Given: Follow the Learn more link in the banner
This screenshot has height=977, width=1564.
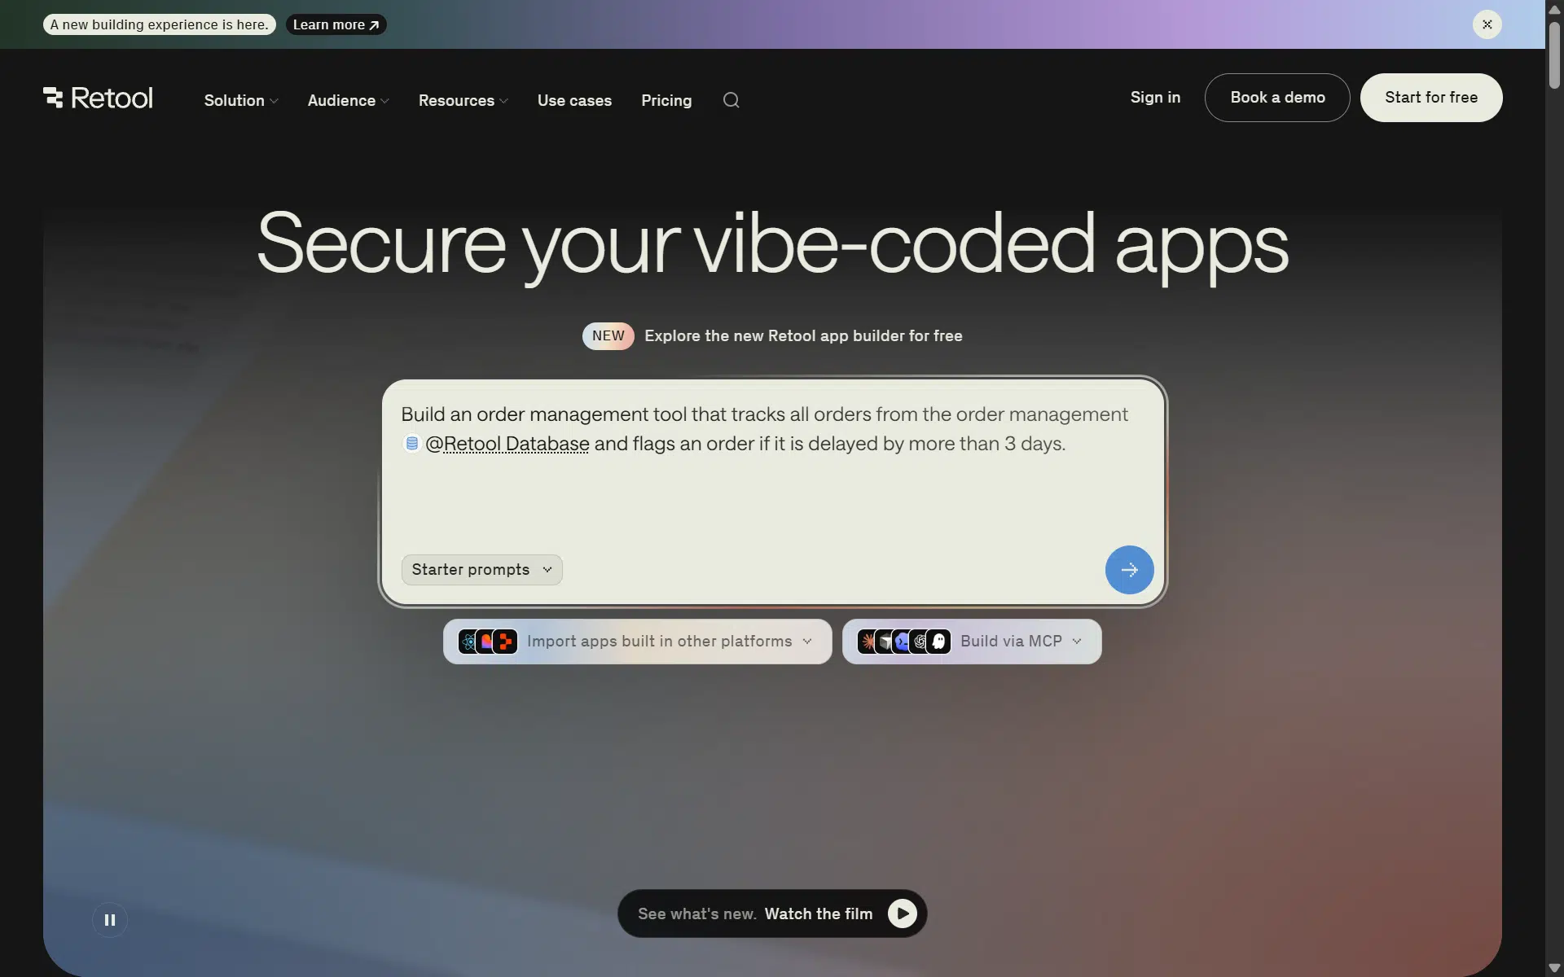Looking at the screenshot, I should click(x=336, y=24).
